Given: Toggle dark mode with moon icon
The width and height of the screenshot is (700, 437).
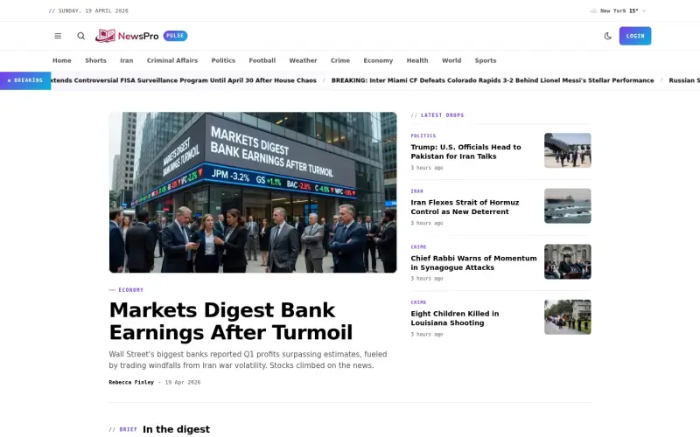Looking at the screenshot, I should click(607, 36).
